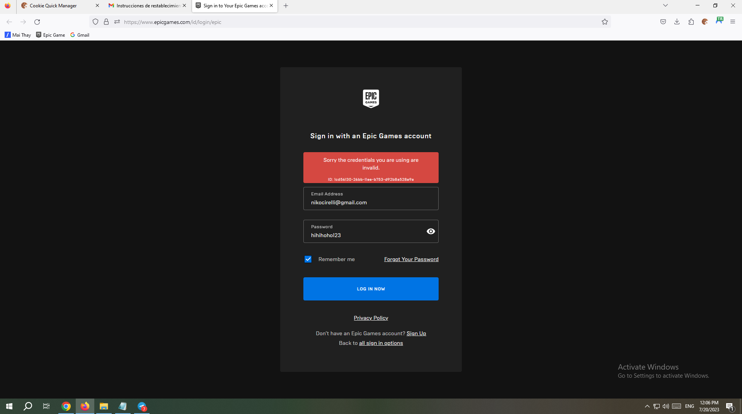Click the Epic Games logo
The image size is (742, 414).
point(371,98)
